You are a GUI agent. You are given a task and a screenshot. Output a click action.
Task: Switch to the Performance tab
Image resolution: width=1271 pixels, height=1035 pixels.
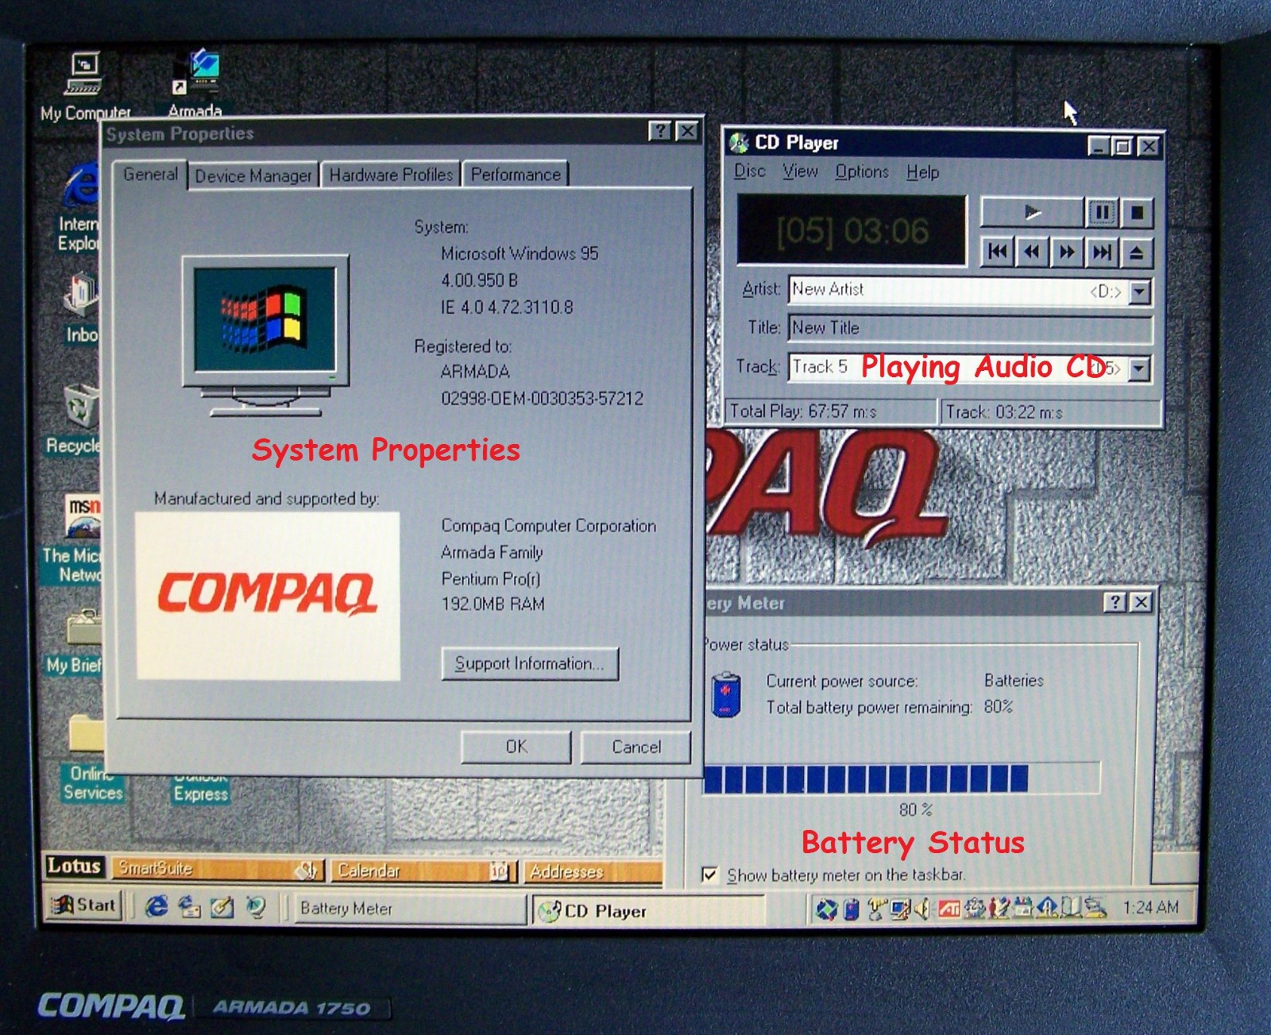pyautogui.click(x=516, y=175)
